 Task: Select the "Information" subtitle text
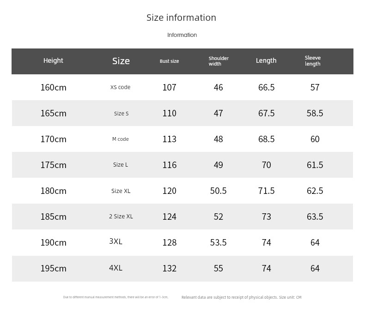point(182,35)
